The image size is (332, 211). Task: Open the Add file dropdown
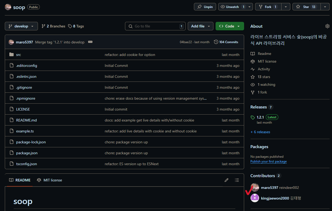[x=201, y=26]
